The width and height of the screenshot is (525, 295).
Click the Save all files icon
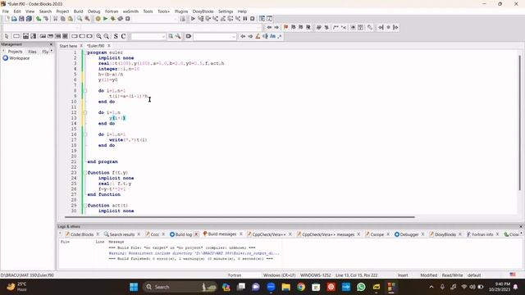(30, 19)
